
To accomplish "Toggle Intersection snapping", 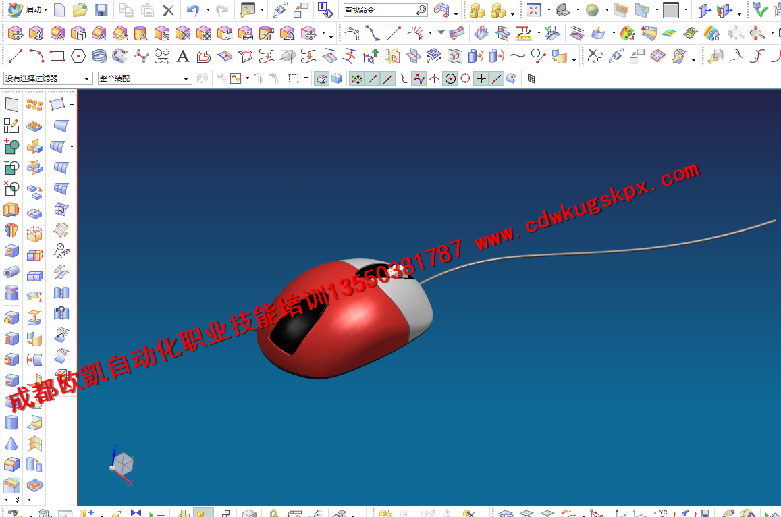I will tap(434, 79).
